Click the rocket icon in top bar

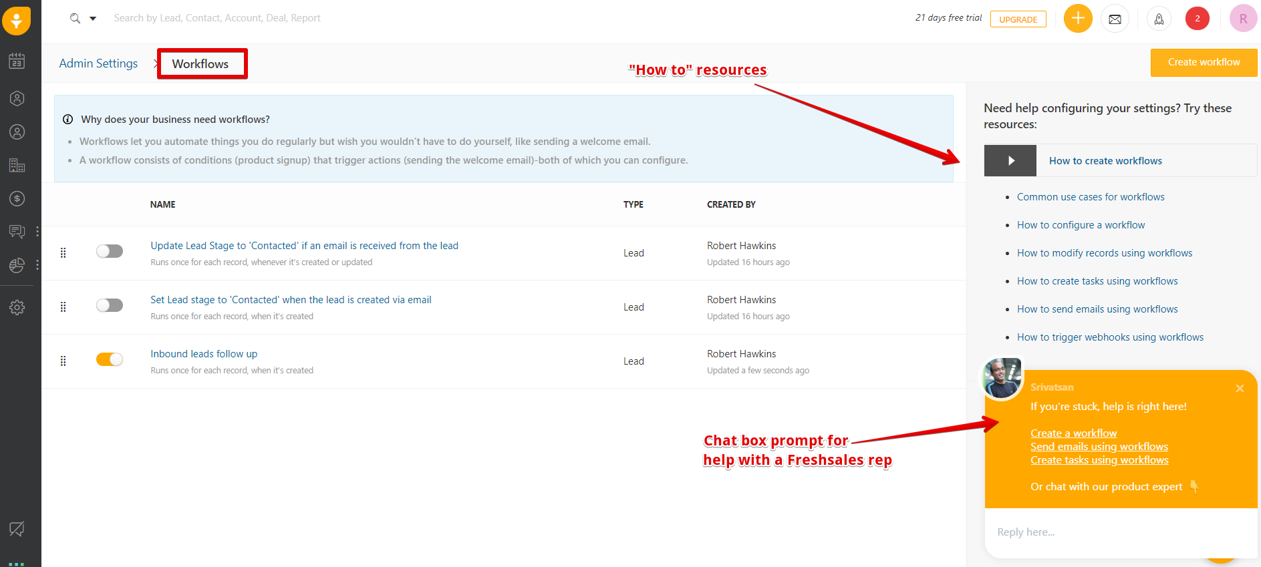pyautogui.click(x=1159, y=19)
